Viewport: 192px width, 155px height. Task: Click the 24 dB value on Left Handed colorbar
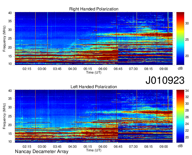(x=187, y=124)
